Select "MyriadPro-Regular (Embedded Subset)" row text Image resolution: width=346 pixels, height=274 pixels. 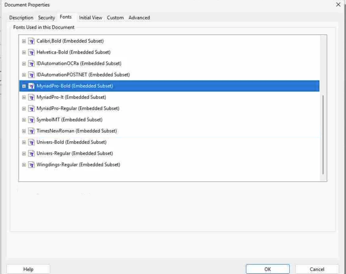78,108
